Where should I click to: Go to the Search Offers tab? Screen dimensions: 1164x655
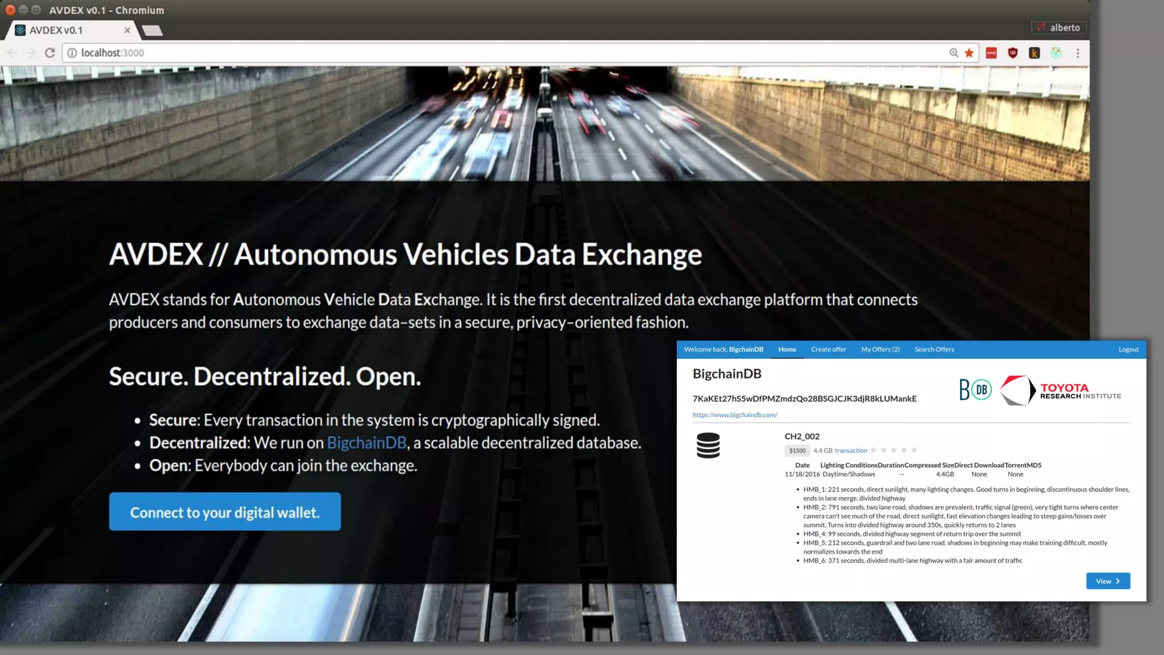click(934, 349)
